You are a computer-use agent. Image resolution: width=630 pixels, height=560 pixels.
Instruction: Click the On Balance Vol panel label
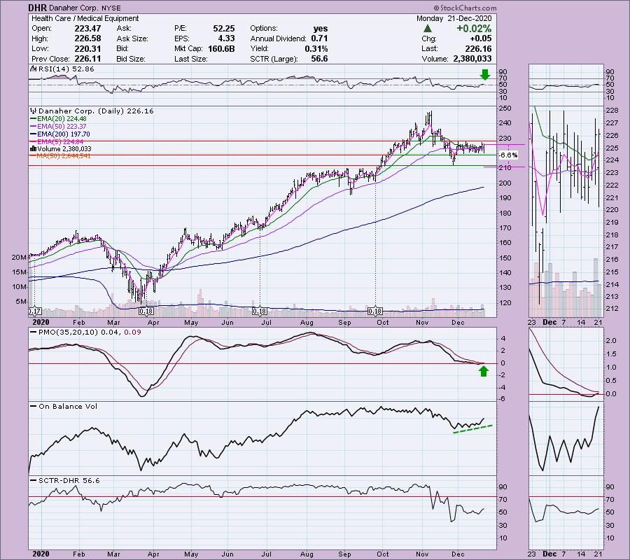point(68,407)
